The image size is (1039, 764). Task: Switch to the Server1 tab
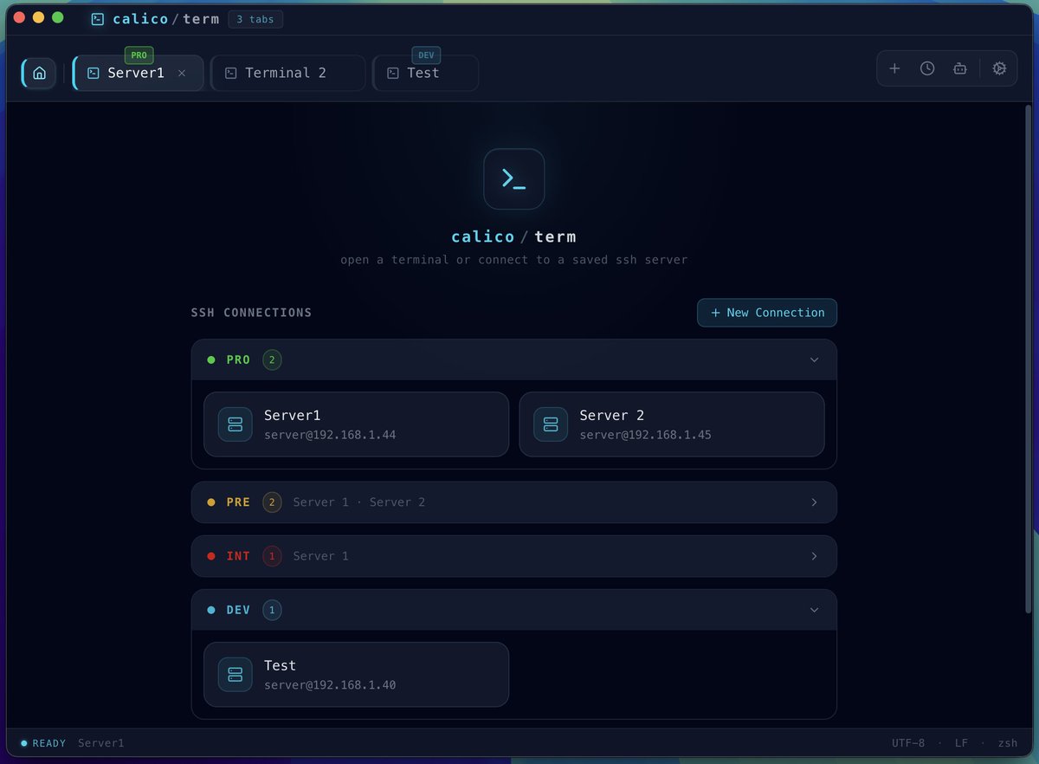point(139,73)
